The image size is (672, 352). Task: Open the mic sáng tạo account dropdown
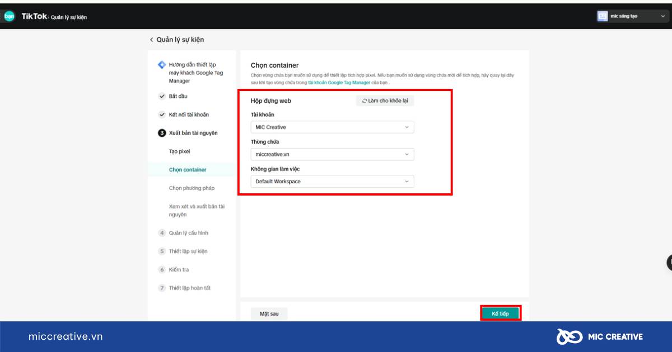(632, 16)
